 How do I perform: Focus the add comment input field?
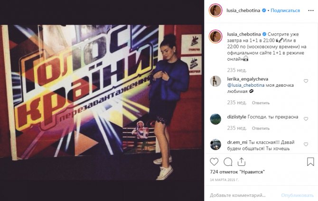coord(243,195)
